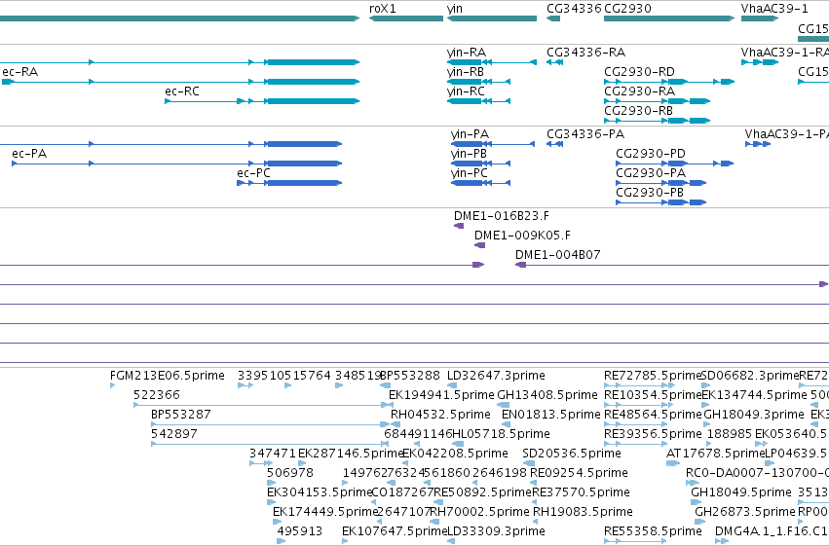Click EST LD33309.3prime

(496, 531)
